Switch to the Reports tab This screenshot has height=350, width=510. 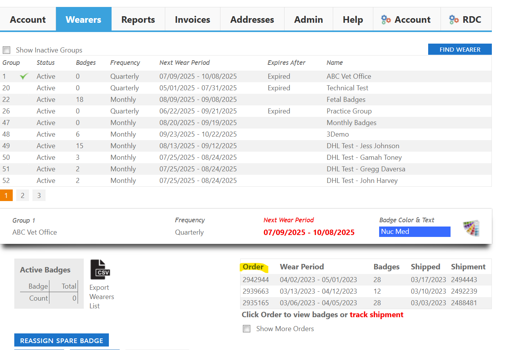138,20
